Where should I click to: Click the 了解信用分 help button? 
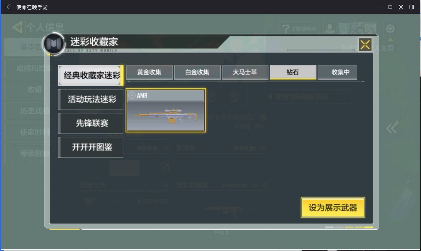click(299, 29)
